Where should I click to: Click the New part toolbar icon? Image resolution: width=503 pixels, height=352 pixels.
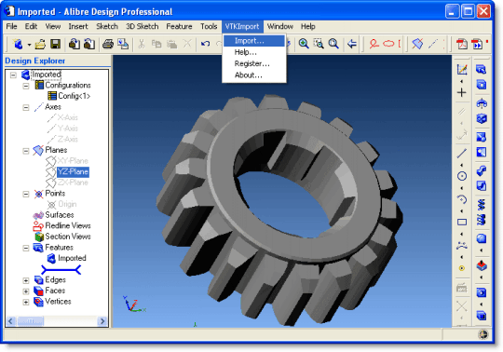(19, 44)
